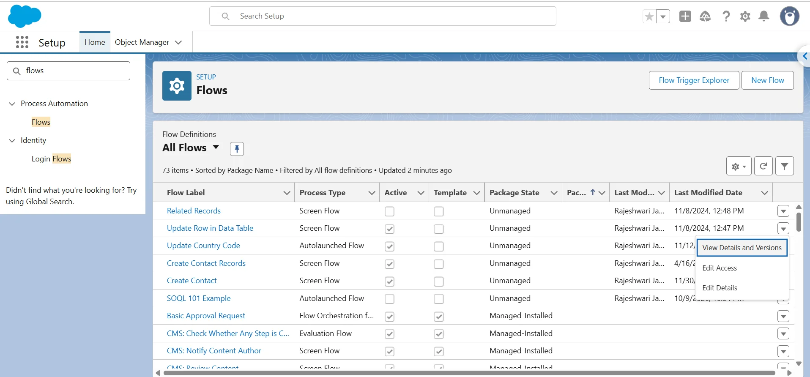810x377 pixels.
Task: Collapse the Identity tree section
Action: click(12, 140)
